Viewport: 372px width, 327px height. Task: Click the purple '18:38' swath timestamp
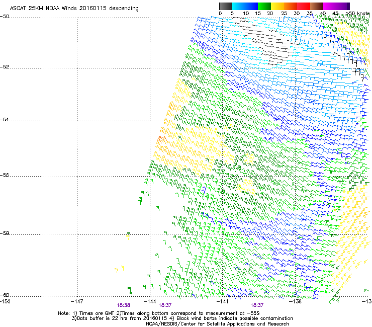coord(123,305)
